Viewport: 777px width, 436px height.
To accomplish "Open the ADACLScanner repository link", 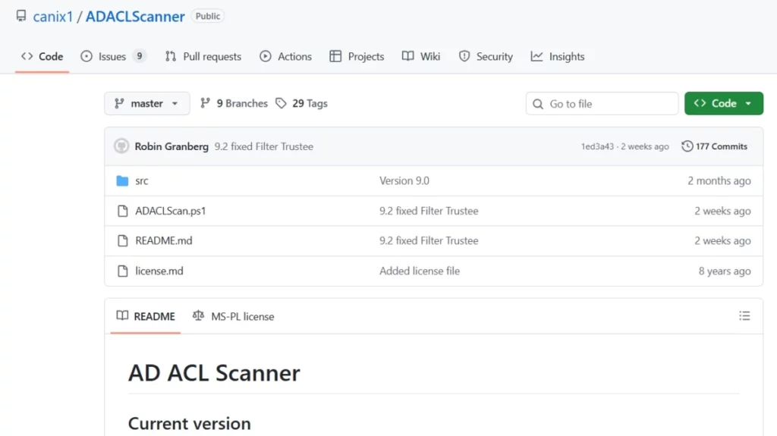I will [135, 17].
